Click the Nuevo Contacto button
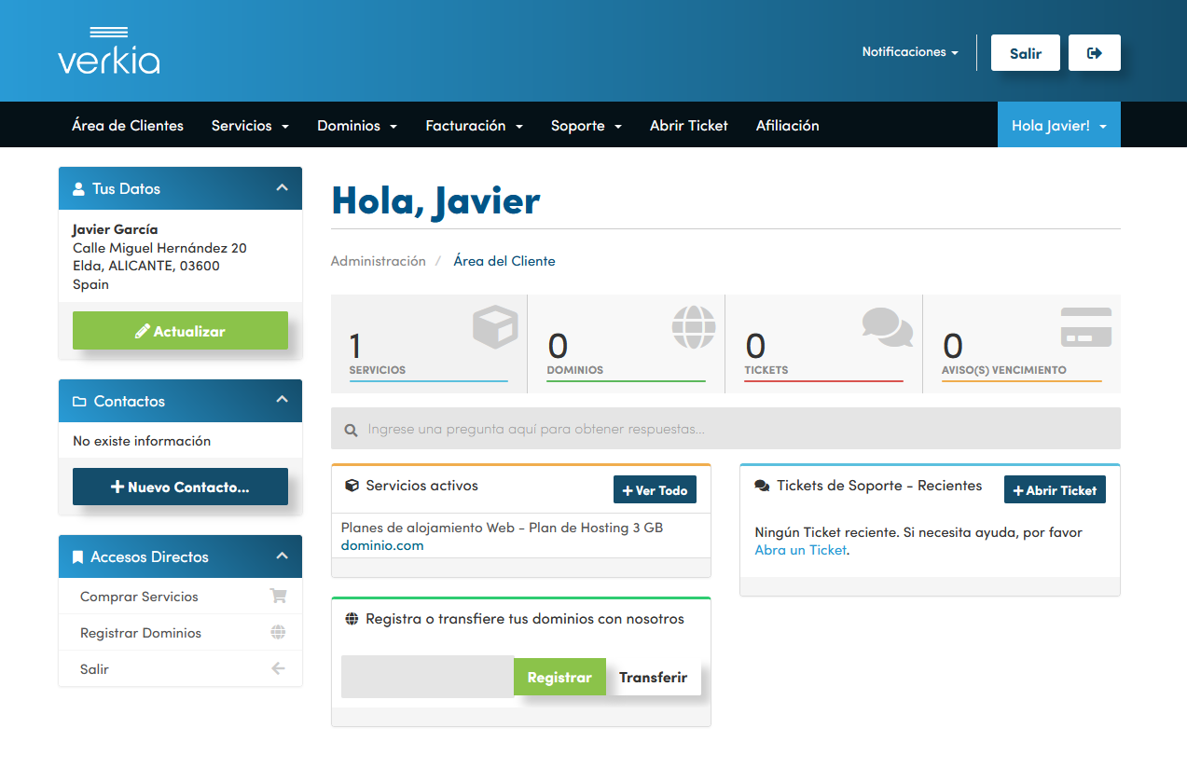 click(x=180, y=487)
